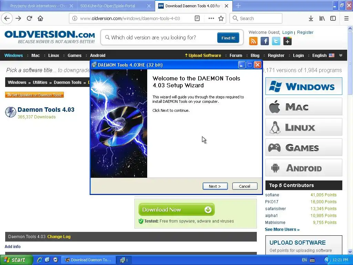Click the See More Users link

point(282,229)
